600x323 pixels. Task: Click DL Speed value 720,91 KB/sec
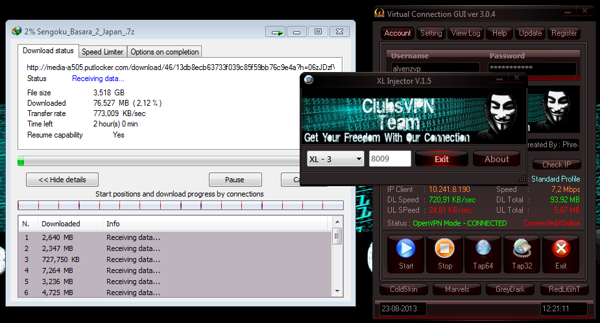[x=452, y=200]
